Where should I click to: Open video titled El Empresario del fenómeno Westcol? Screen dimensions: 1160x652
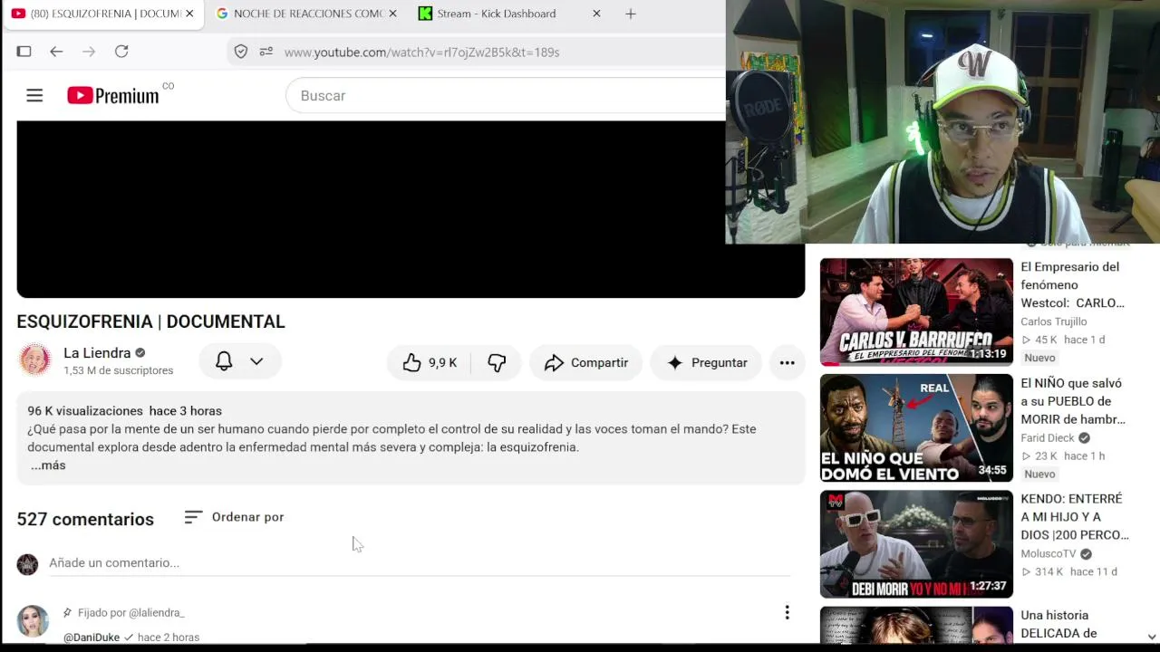click(x=1072, y=284)
